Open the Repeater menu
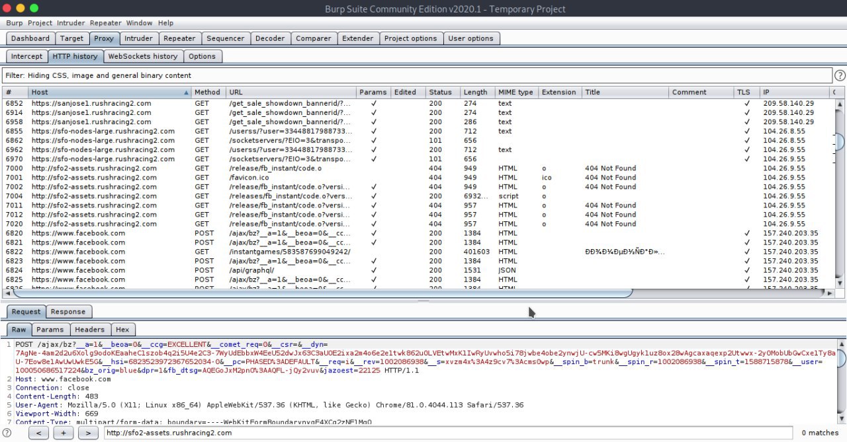This screenshot has width=847, height=442. pos(106,23)
